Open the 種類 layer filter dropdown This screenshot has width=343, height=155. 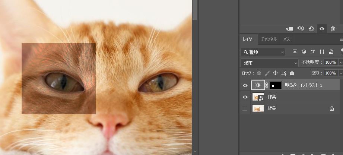pyautogui.click(x=263, y=52)
